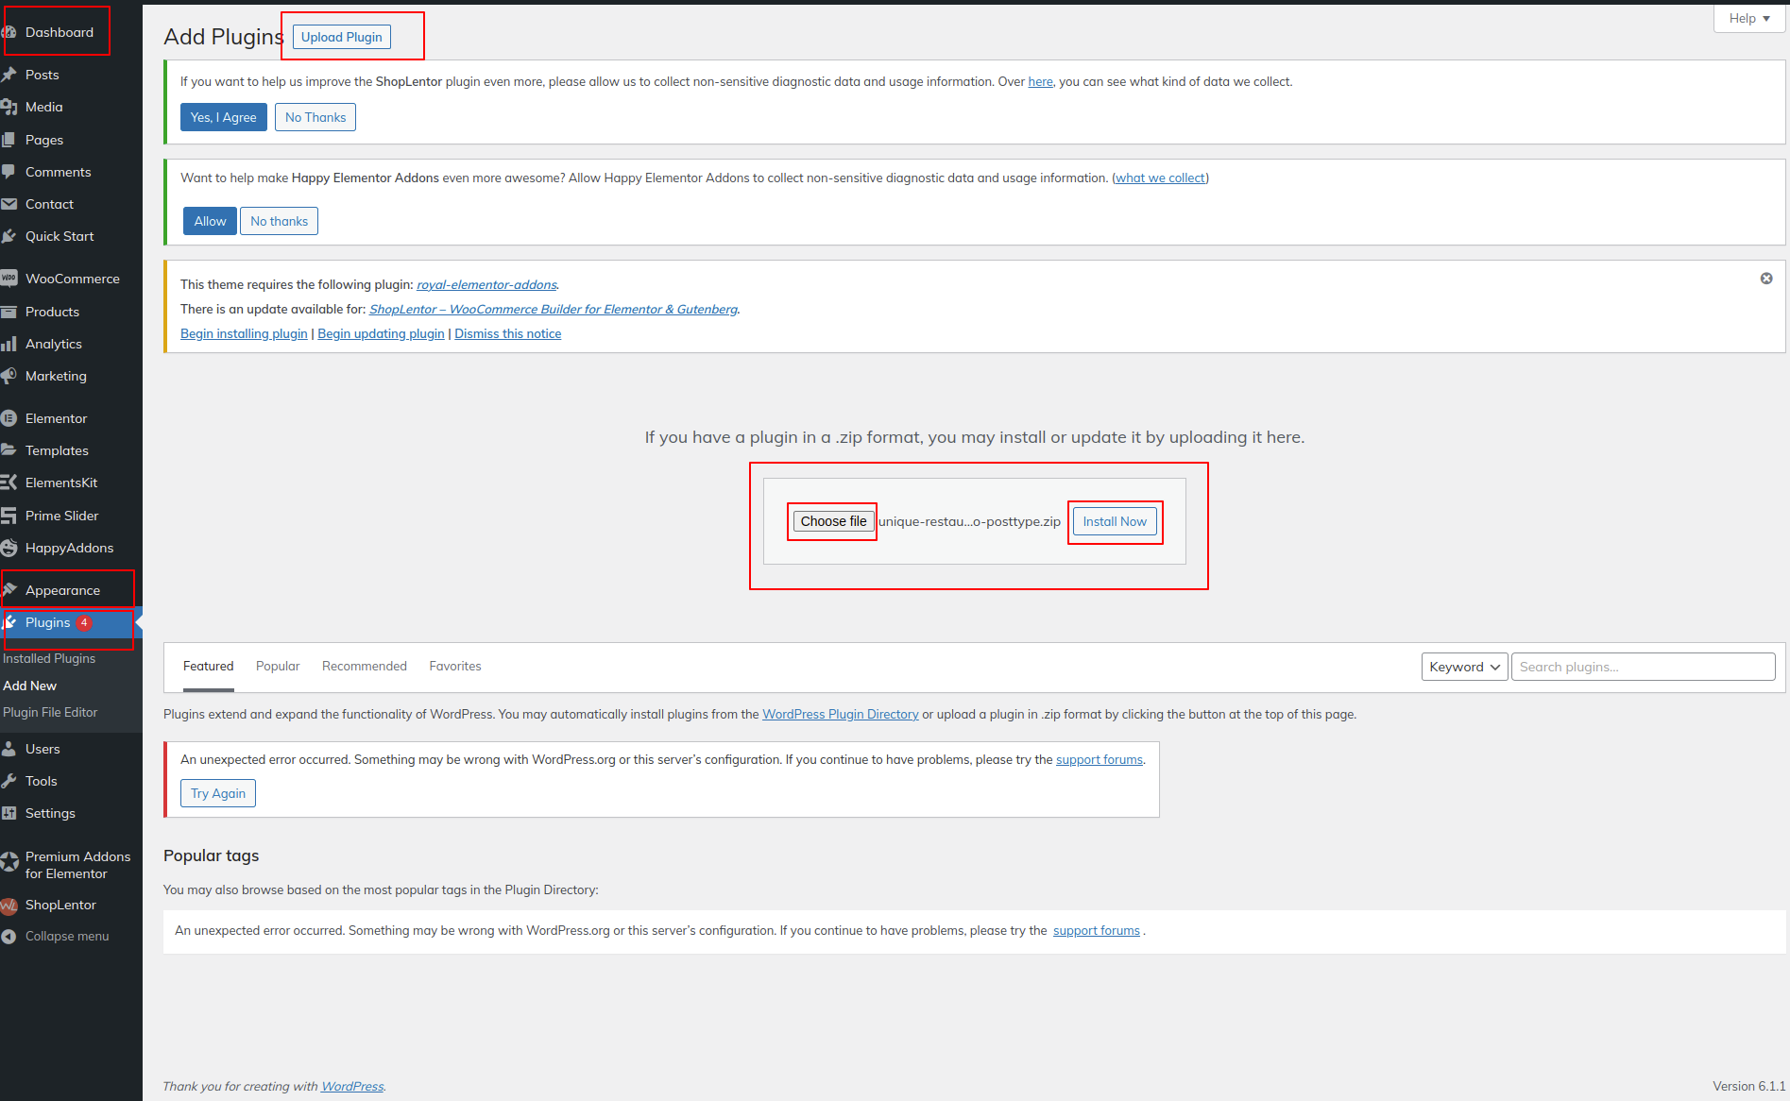Viewport: 1790px width, 1101px height.
Task: Open Installed Plugins submenu item
Action: click(49, 659)
